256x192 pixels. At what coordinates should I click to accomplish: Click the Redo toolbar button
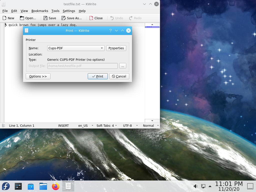tap(135, 18)
